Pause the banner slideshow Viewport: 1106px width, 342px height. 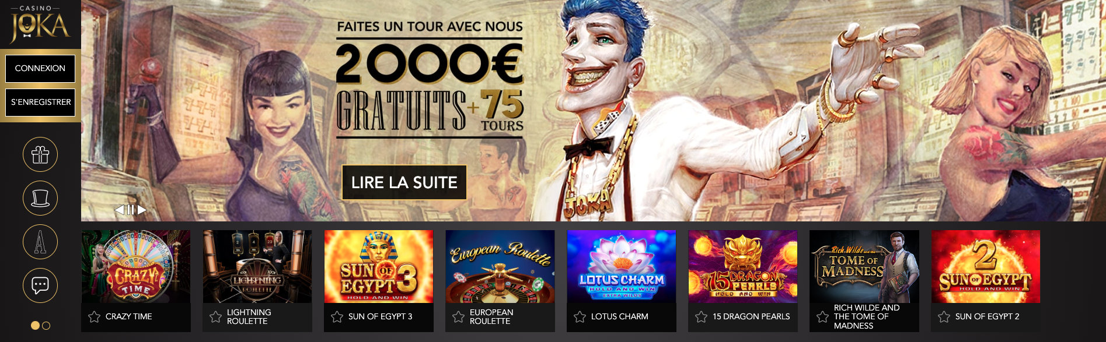tap(131, 210)
